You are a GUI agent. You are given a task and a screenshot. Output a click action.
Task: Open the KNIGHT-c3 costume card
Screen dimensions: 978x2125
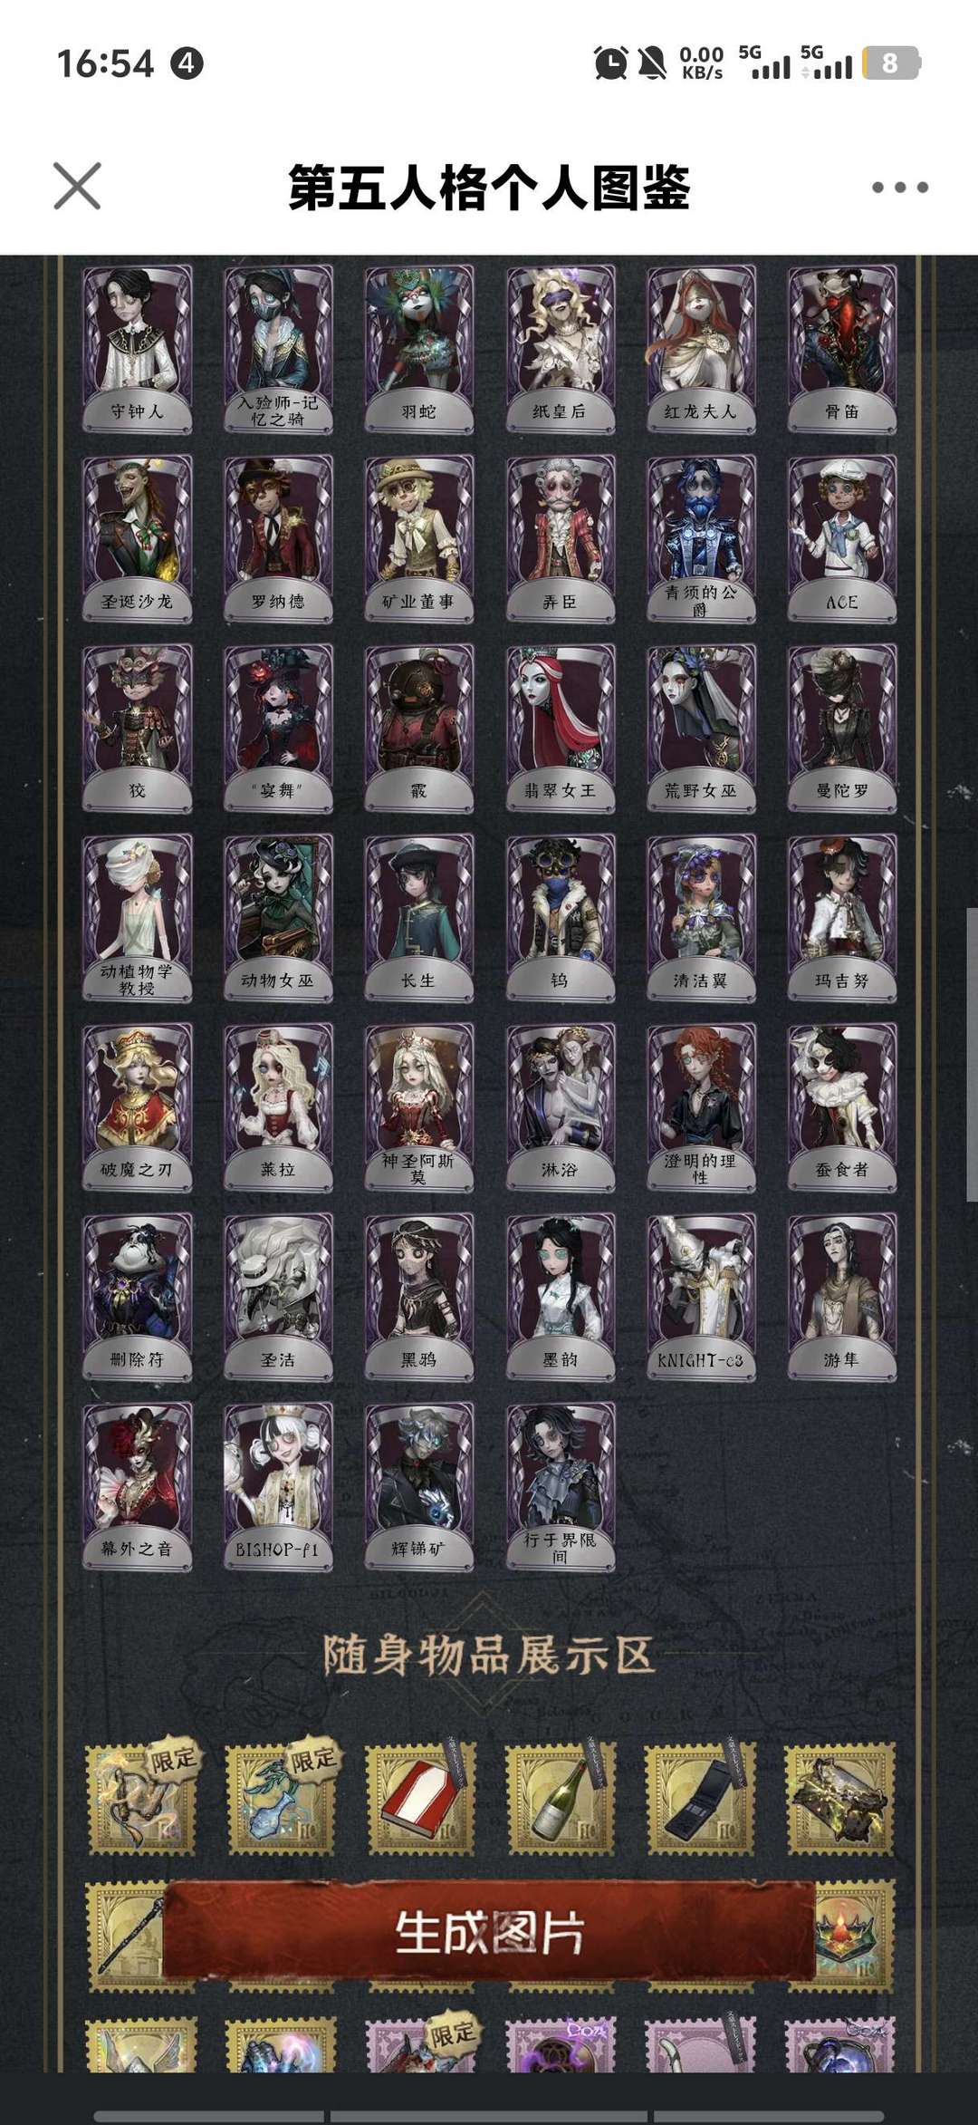pos(701,1296)
